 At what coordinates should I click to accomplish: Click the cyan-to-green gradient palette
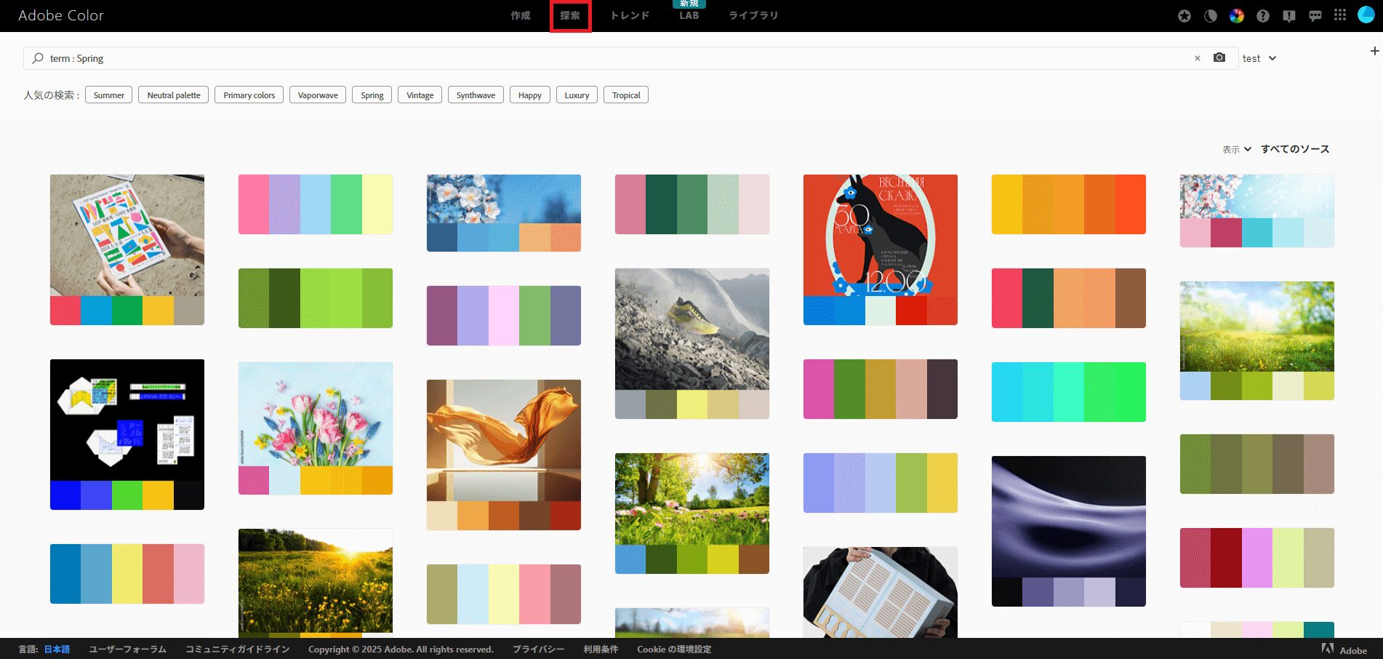pyautogui.click(x=1068, y=392)
